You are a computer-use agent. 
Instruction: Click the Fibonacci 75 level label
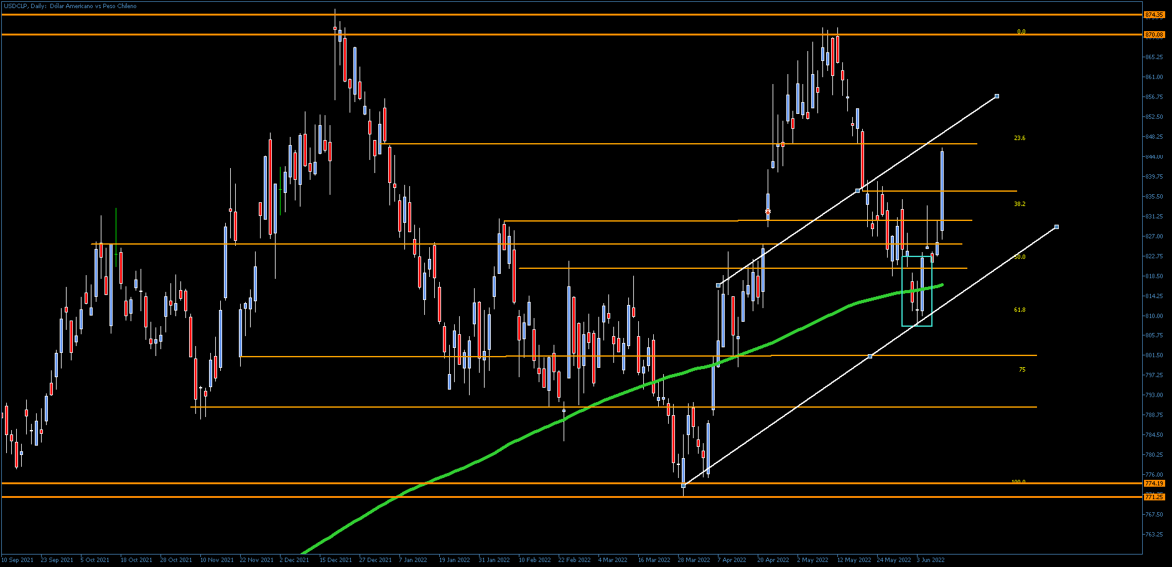tap(1022, 370)
